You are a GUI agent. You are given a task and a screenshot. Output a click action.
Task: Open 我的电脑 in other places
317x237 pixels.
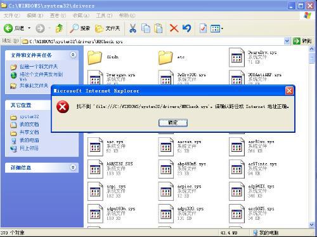point(29,140)
